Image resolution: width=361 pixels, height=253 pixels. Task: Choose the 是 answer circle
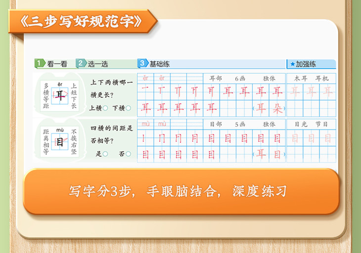click(105, 154)
